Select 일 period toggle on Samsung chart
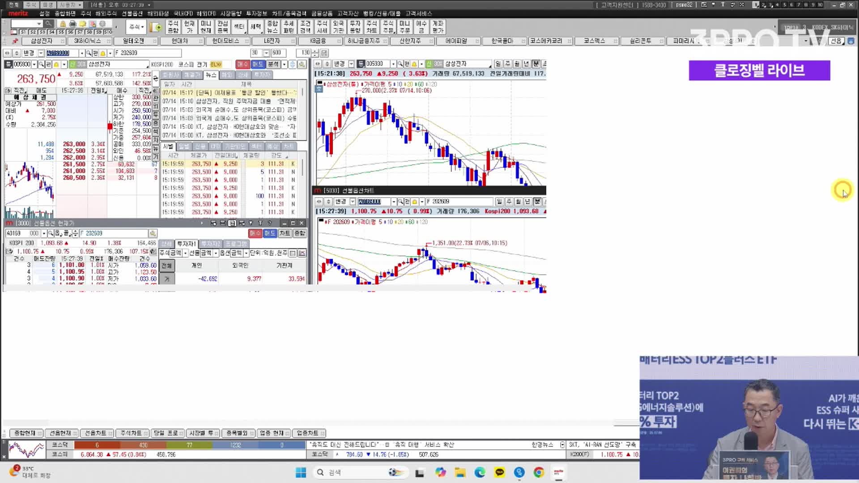 [498, 64]
